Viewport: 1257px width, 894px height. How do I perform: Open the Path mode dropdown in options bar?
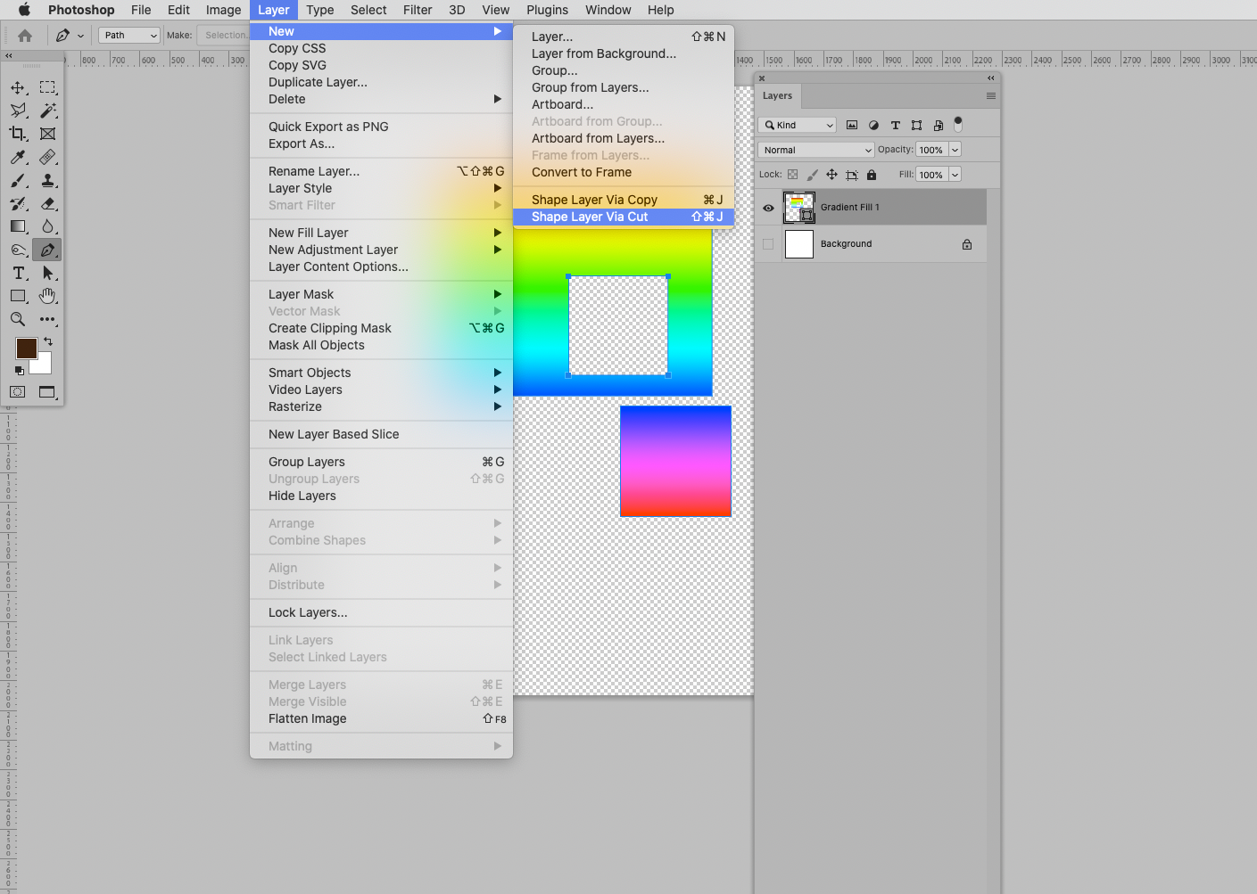click(x=129, y=36)
